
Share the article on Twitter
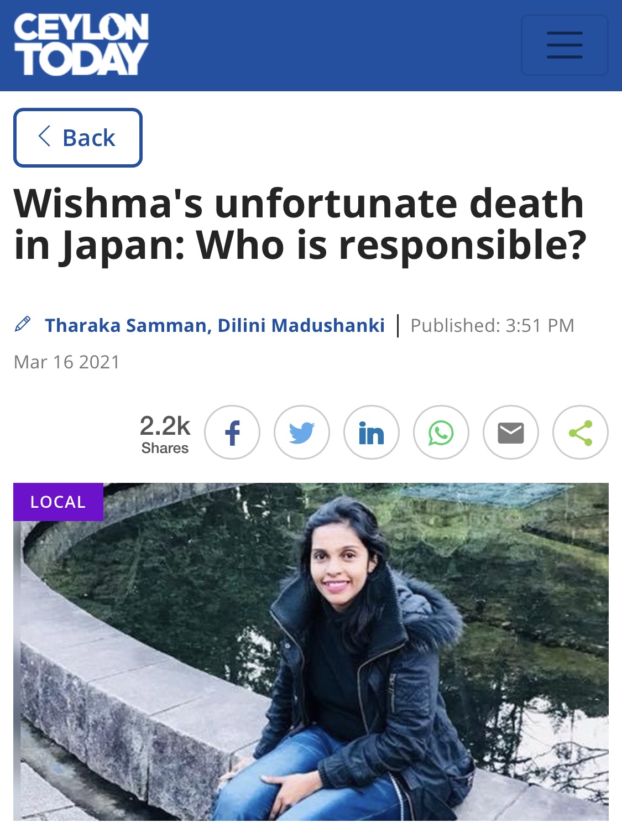[x=302, y=433]
